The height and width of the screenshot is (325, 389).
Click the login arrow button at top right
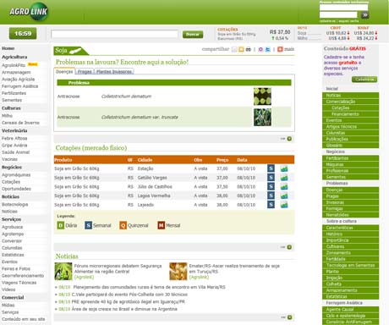pos(364,15)
